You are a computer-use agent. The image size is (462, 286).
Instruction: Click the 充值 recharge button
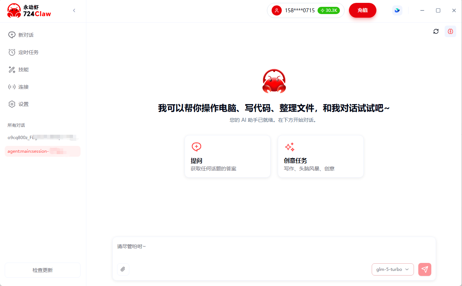pos(362,10)
